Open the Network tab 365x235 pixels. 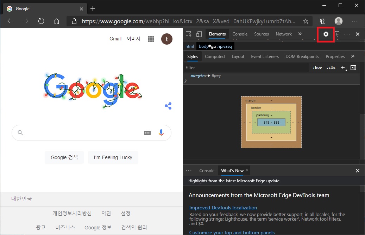tap(284, 34)
